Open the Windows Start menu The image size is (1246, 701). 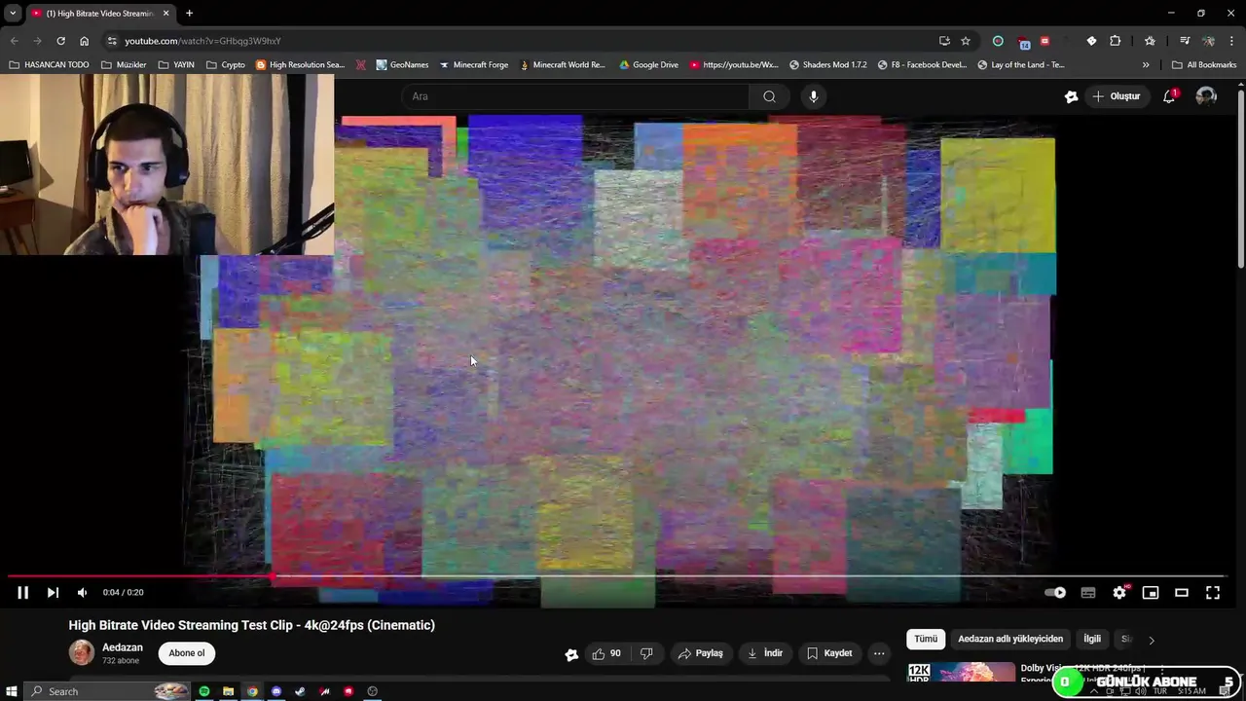tap(12, 691)
